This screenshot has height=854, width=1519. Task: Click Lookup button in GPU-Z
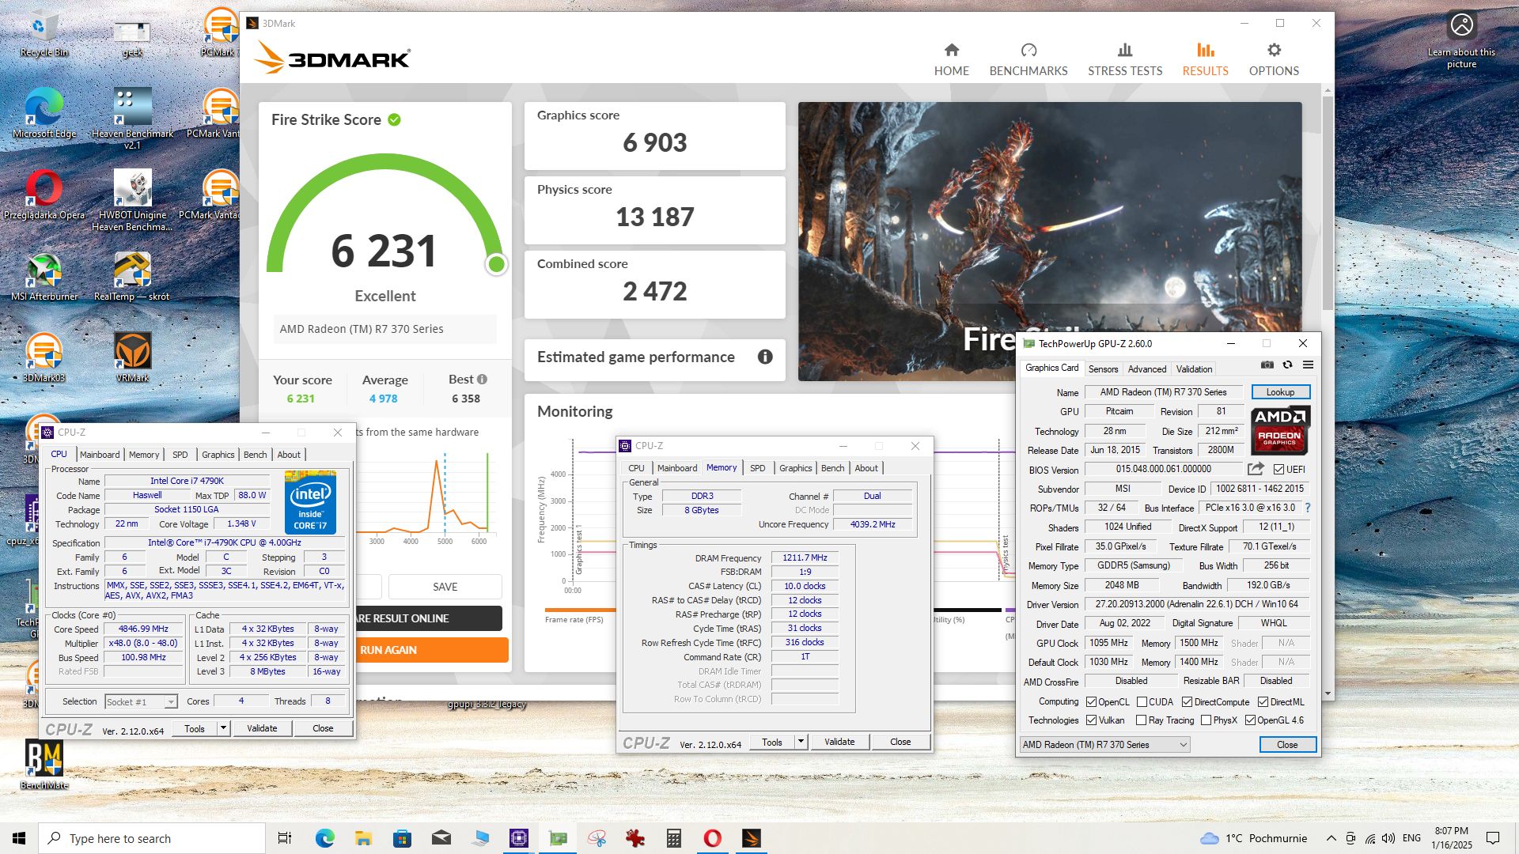click(x=1280, y=392)
